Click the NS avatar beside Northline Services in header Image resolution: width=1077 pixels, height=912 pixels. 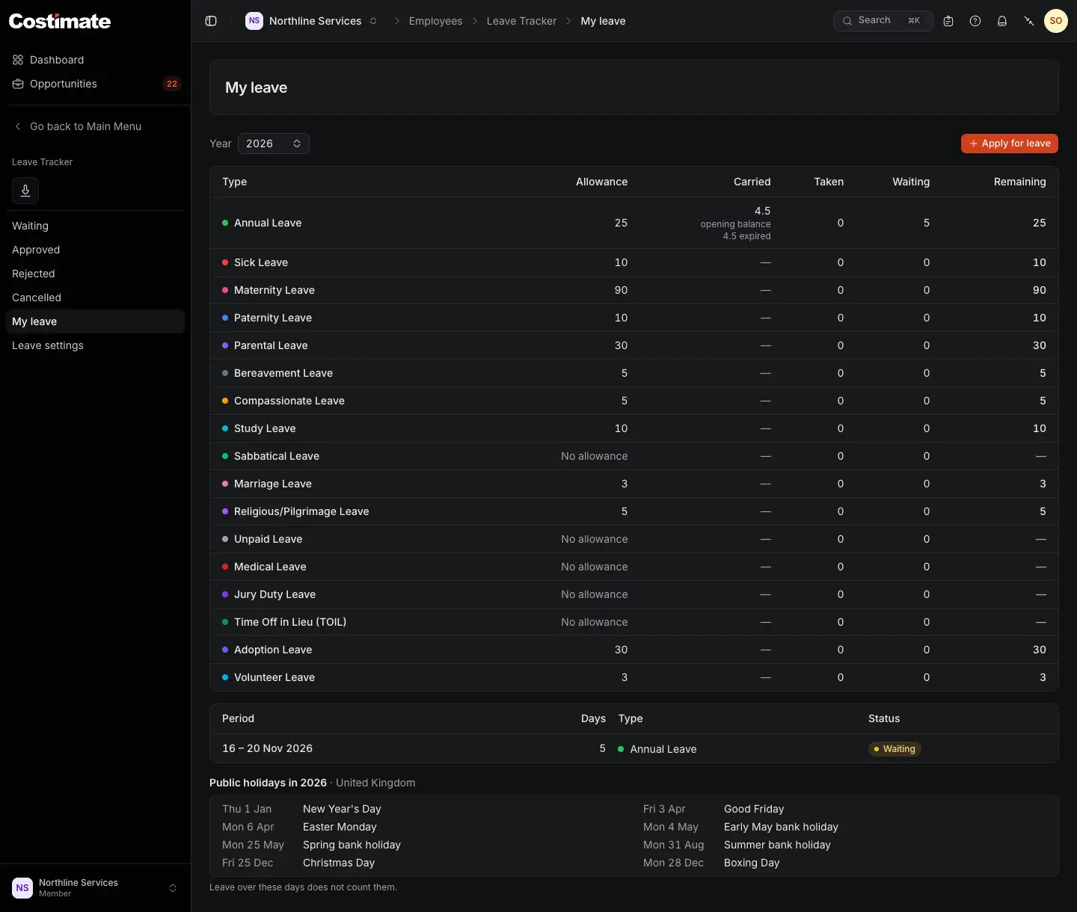coord(254,21)
